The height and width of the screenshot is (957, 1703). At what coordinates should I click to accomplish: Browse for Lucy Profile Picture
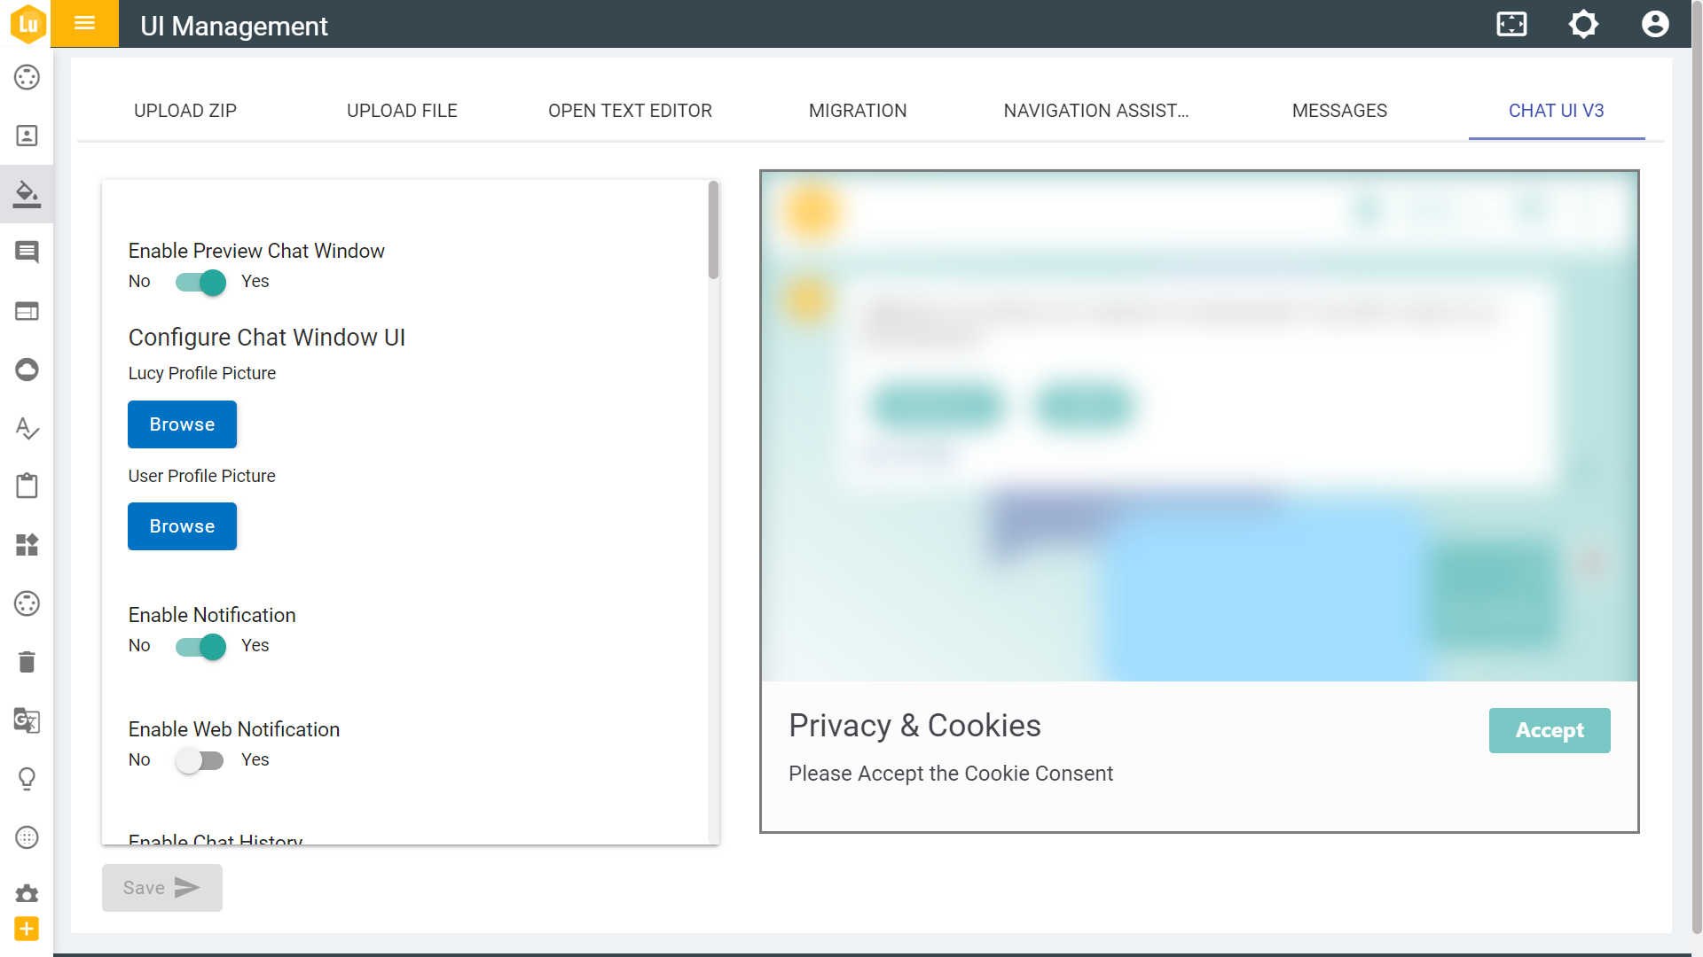[x=182, y=424]
